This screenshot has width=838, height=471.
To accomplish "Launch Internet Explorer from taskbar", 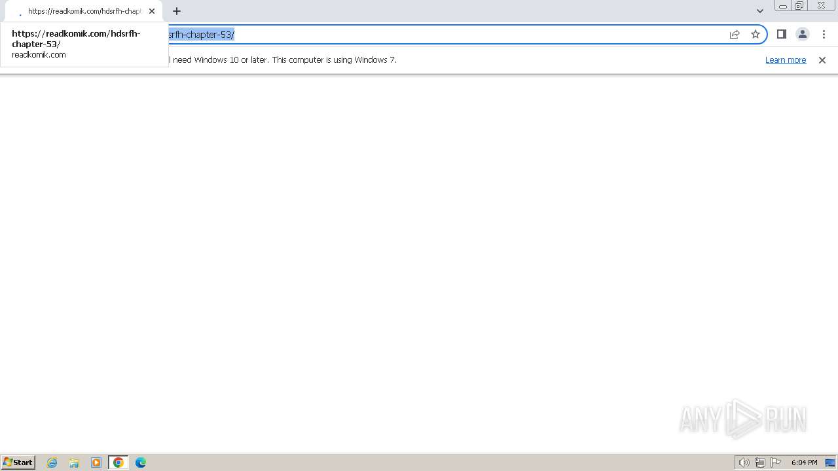I will point(52,462).
